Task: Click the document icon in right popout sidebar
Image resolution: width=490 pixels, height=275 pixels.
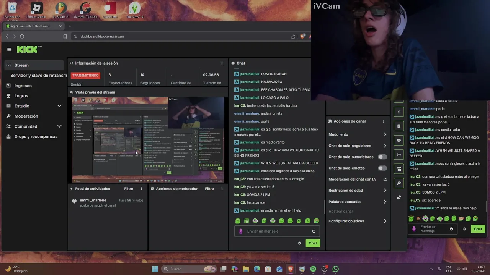Action: [x=399, y=126]
